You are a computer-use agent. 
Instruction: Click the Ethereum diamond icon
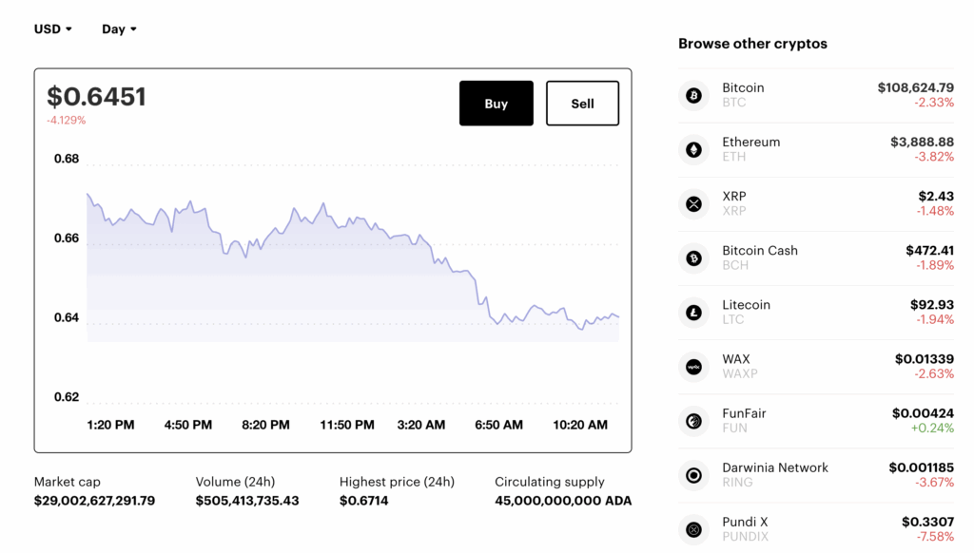click(693, 149)
